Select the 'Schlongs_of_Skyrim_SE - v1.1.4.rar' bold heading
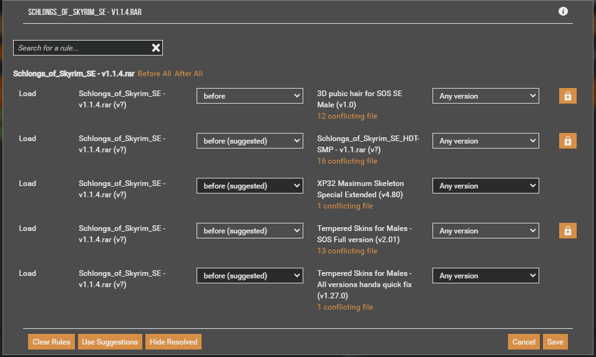Screen dimensions: 596x357 (74, 74)
